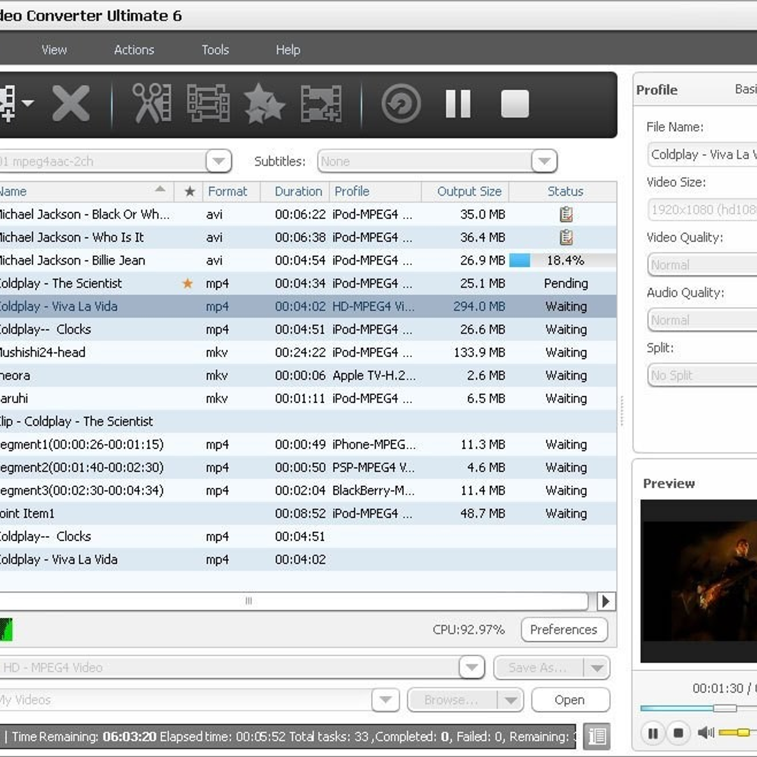
Task: Sort by Output Size column header
Action: pyautogui.click(x=465, y=191)
